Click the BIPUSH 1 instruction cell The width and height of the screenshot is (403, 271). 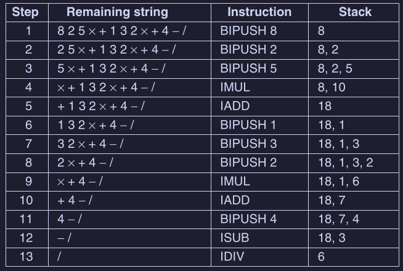click(248, 125)
